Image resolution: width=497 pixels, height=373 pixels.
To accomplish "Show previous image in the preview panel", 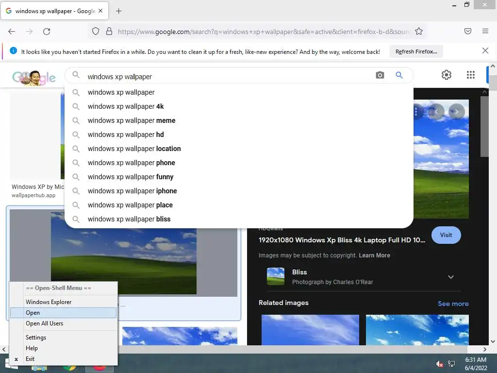I will tap(436, 112).
